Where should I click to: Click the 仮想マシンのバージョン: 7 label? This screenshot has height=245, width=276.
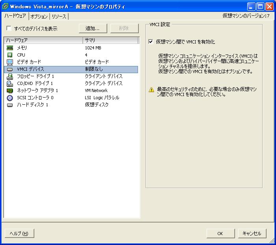pyautogui.click(x=246, y=16)
